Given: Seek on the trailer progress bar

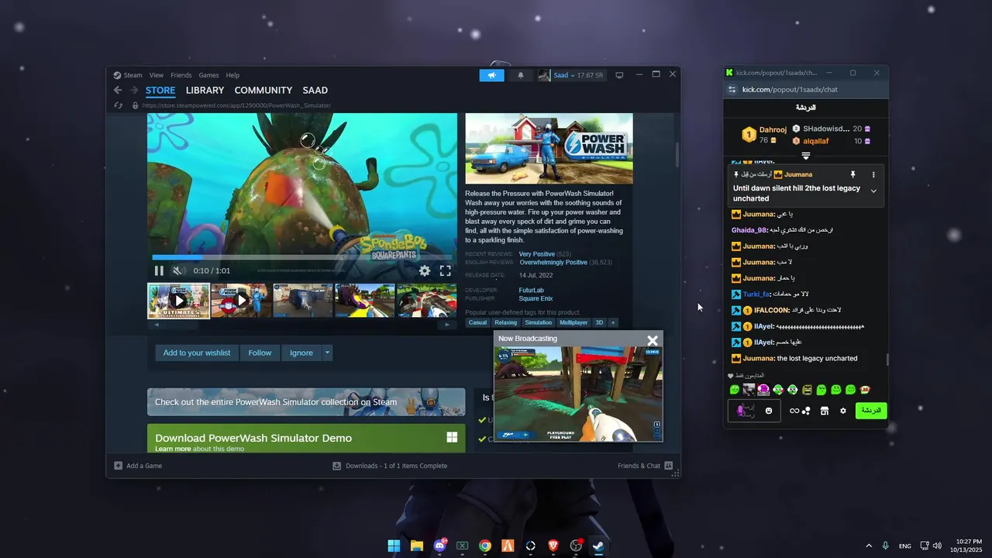Looking at the screenshot, I should (x=302, y=257).
